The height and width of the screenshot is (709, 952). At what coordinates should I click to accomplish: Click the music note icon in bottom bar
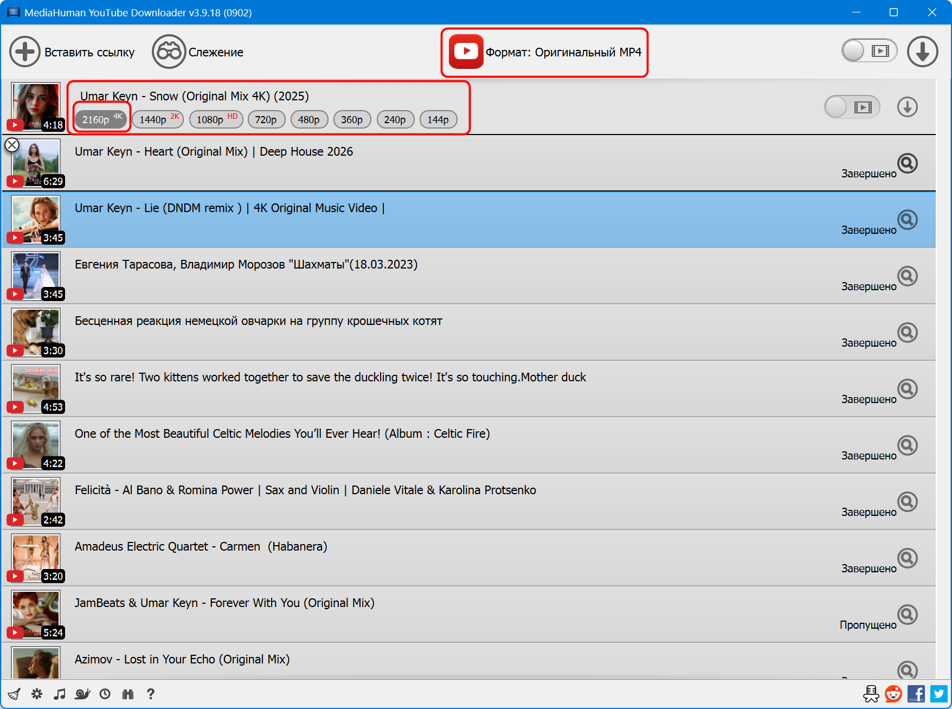point(60,694)
